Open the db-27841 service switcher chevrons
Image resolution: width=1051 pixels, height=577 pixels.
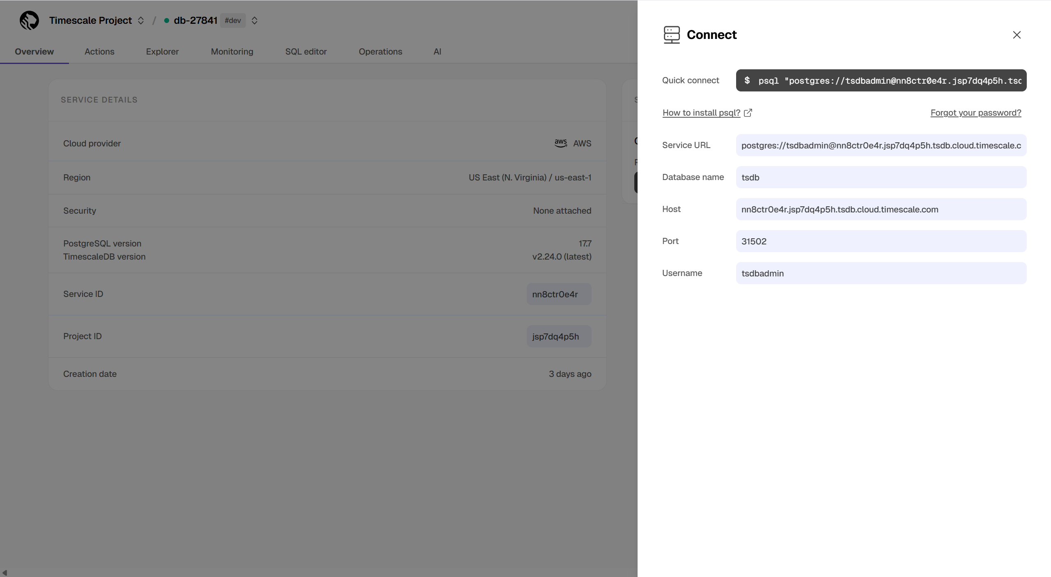(x=255, y=21)
